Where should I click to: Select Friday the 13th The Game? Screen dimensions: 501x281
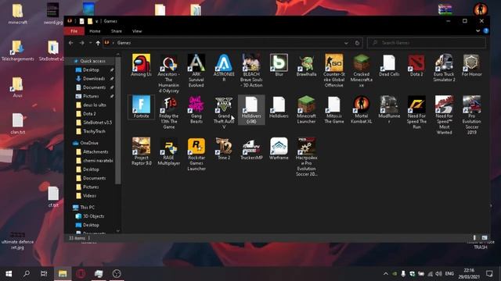tap(169, 112)
